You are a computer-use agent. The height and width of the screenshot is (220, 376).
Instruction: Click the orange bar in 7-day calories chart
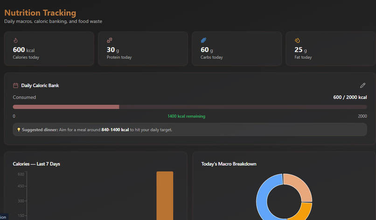tap(165, 196)
